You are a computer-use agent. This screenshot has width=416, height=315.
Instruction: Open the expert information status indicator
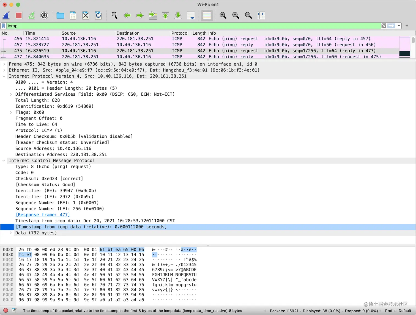(6, 311)
